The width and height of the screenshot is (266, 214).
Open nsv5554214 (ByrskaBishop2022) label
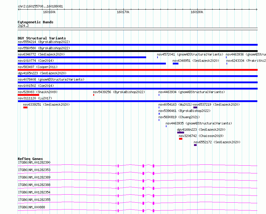coord(44,42)
